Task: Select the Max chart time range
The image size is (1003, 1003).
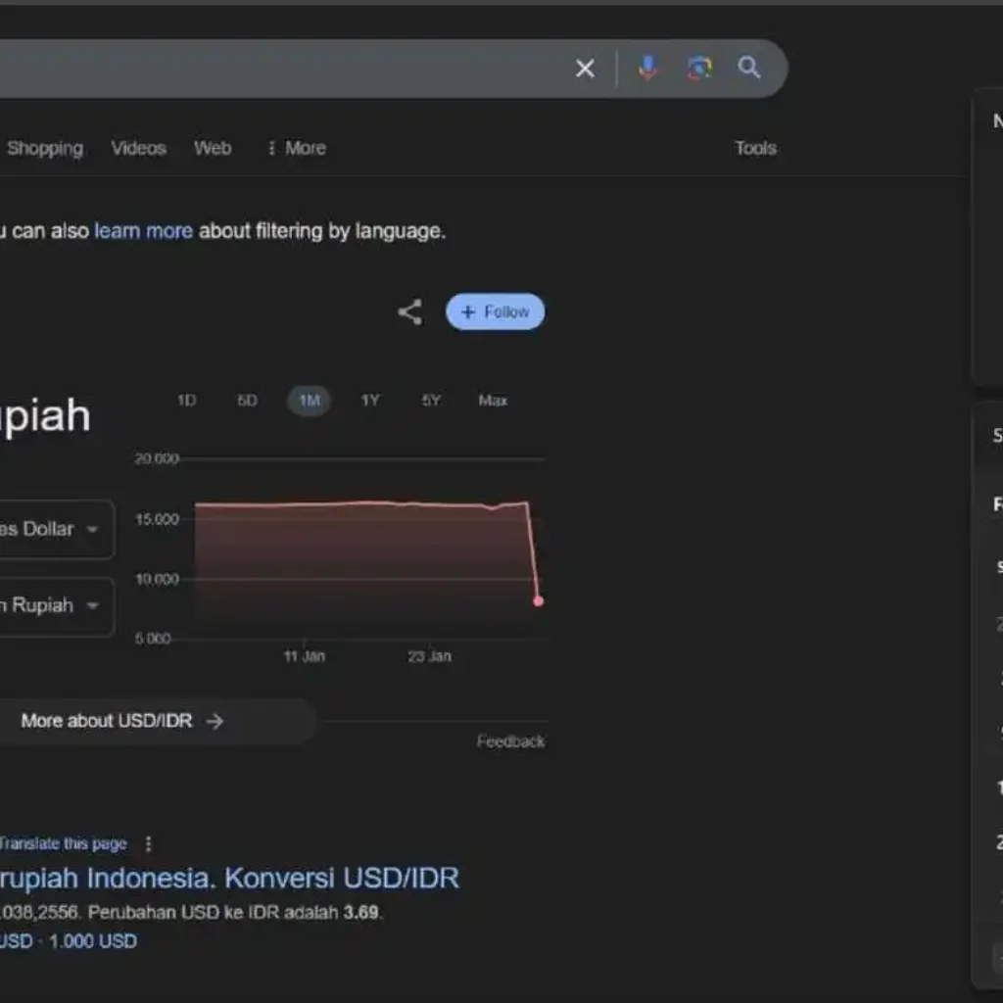Action: [x=493, y=400]
